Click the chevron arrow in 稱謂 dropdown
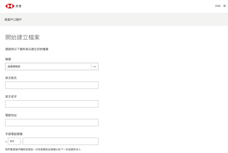The width and height of the screenshot is (228, 153). pyautogui.click(x=95, y=67)
